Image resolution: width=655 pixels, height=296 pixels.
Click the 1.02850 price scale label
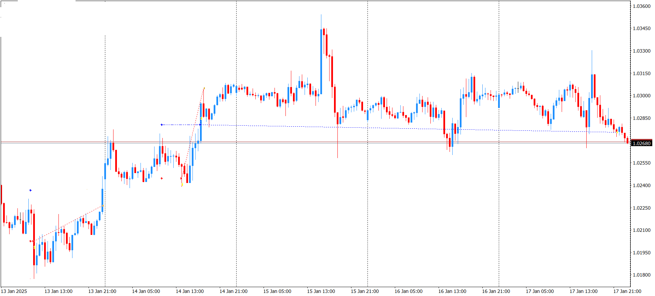pyautogui.click(x=642, y=118)
